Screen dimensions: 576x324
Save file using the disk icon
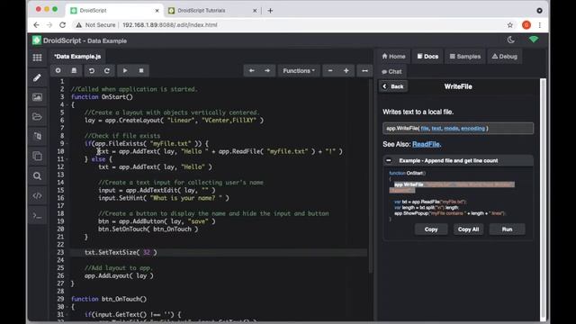click(74, 70)
